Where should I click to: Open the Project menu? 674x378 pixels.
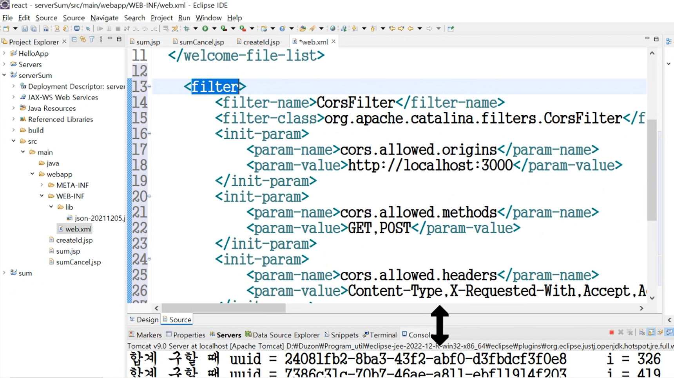tap(161, 18)
